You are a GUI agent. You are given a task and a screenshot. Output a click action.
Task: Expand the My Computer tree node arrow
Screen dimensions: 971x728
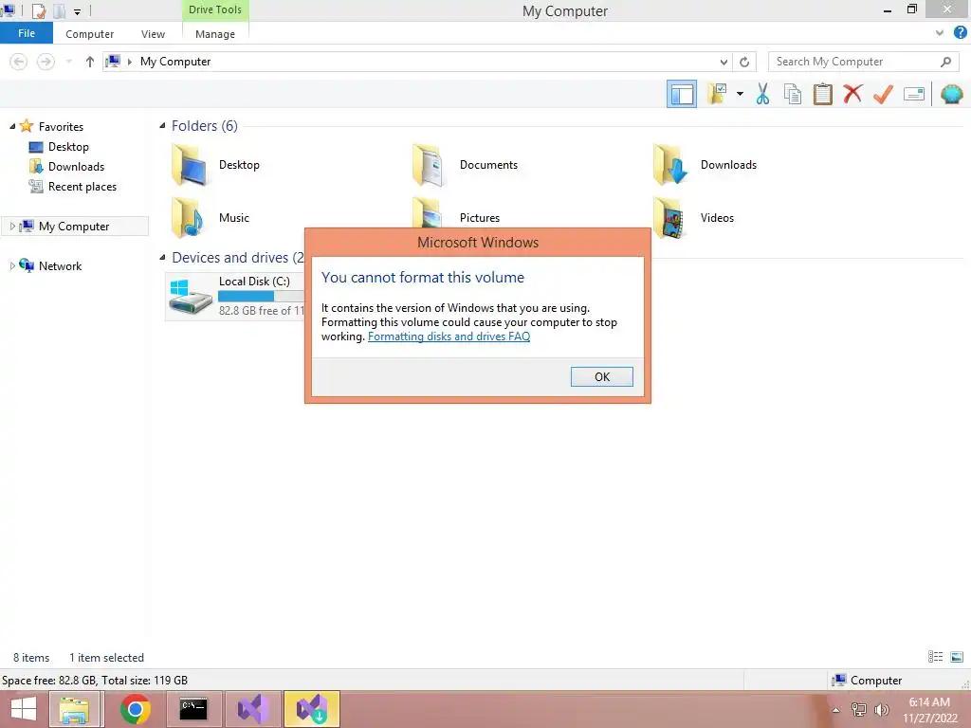point(12,226)
